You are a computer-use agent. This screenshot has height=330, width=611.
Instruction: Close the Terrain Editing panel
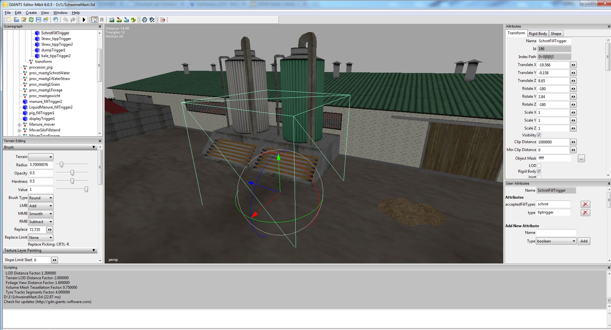[100, 141]
